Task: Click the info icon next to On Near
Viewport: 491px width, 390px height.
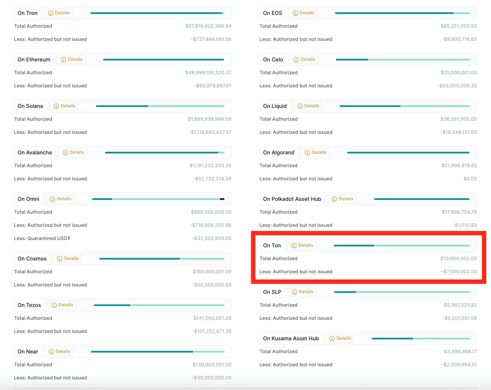Action: point(51,352)
